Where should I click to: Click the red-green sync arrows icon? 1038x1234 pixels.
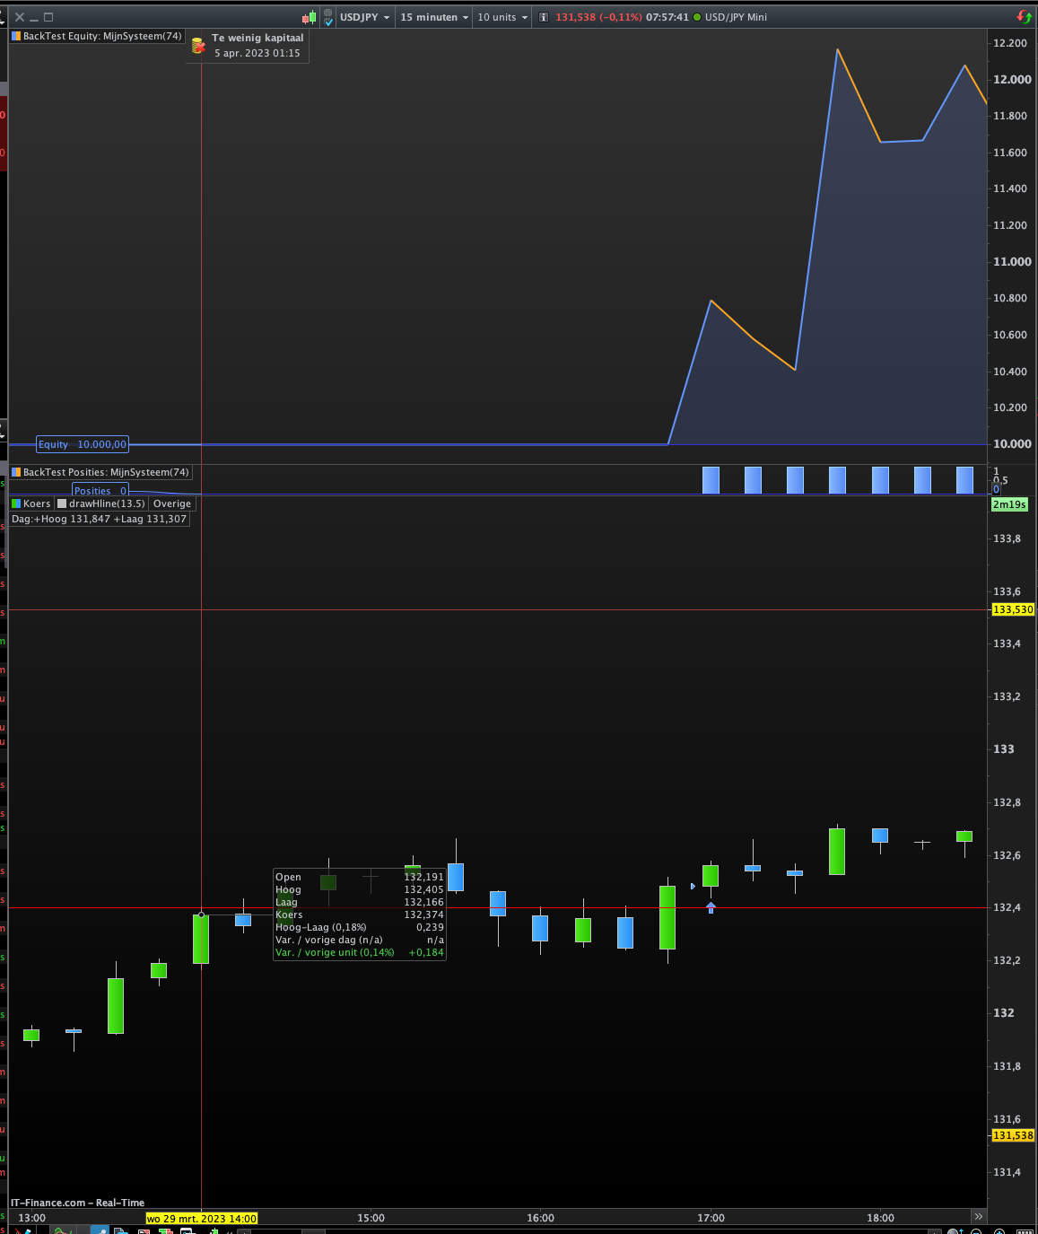click(1024, 17)
